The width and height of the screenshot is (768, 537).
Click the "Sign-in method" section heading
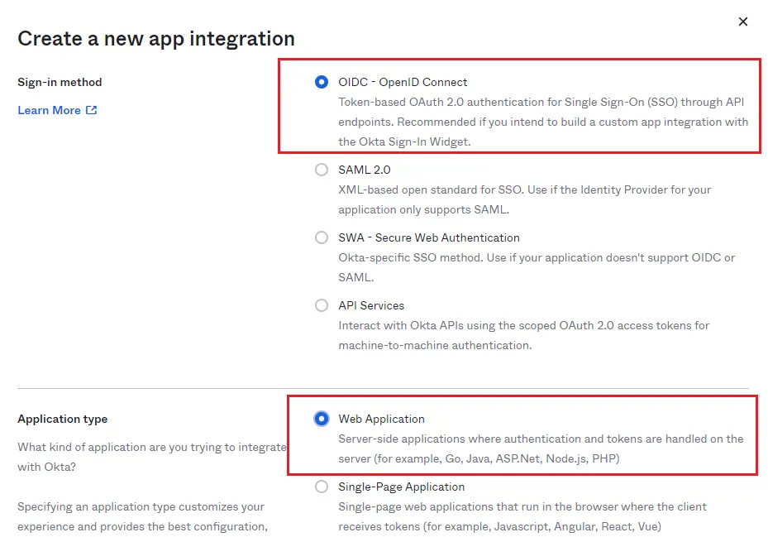[x=60, y=82]
